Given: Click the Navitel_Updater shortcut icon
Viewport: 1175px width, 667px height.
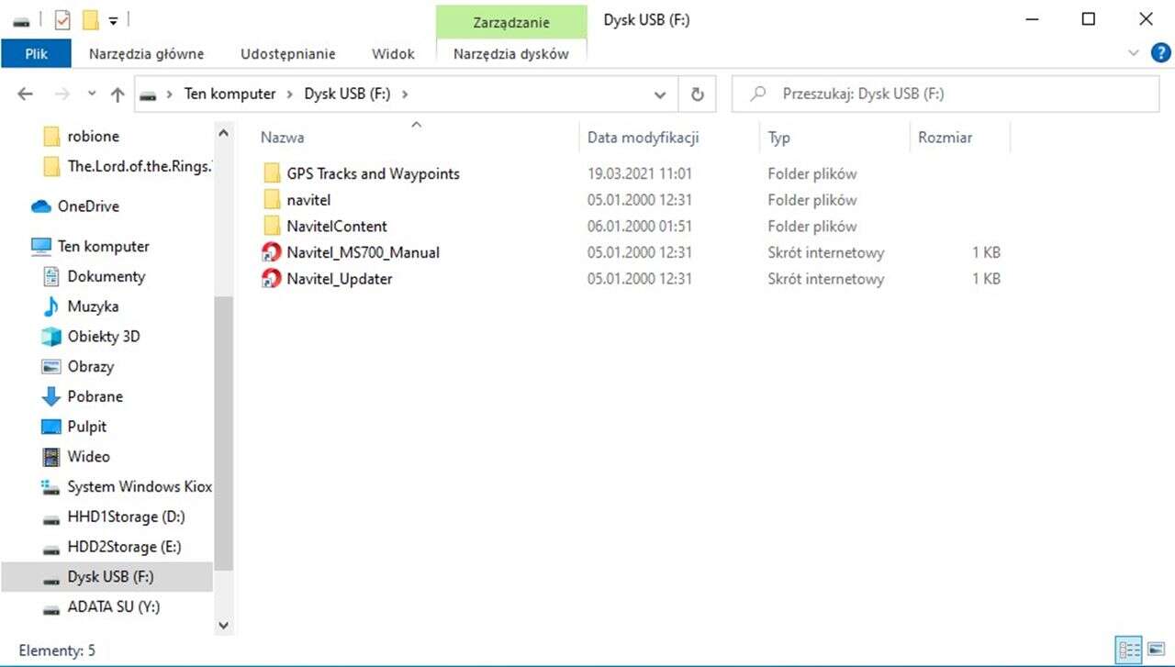Looking at the screenshot, I should [271, 279].
